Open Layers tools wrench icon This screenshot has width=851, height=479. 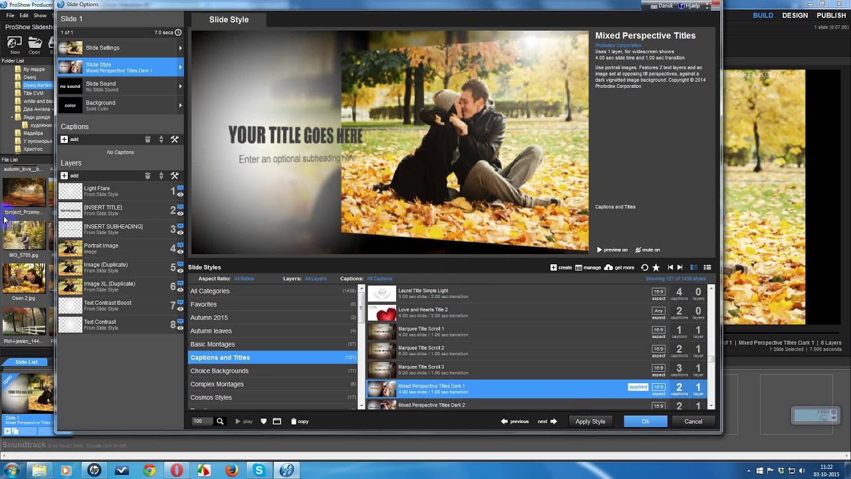174,176
